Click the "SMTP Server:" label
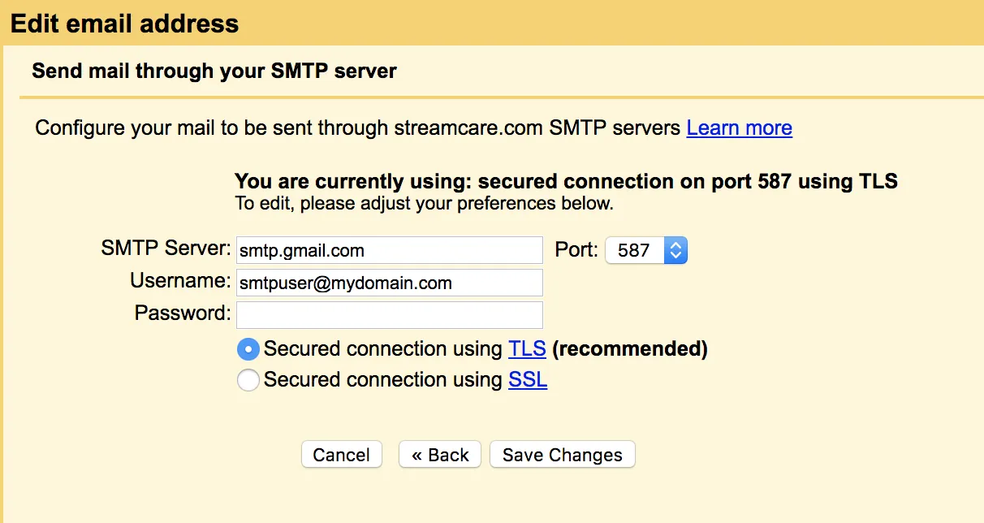Image resolution: width=984 pixels, height=523 pixels. click(166, 249)
